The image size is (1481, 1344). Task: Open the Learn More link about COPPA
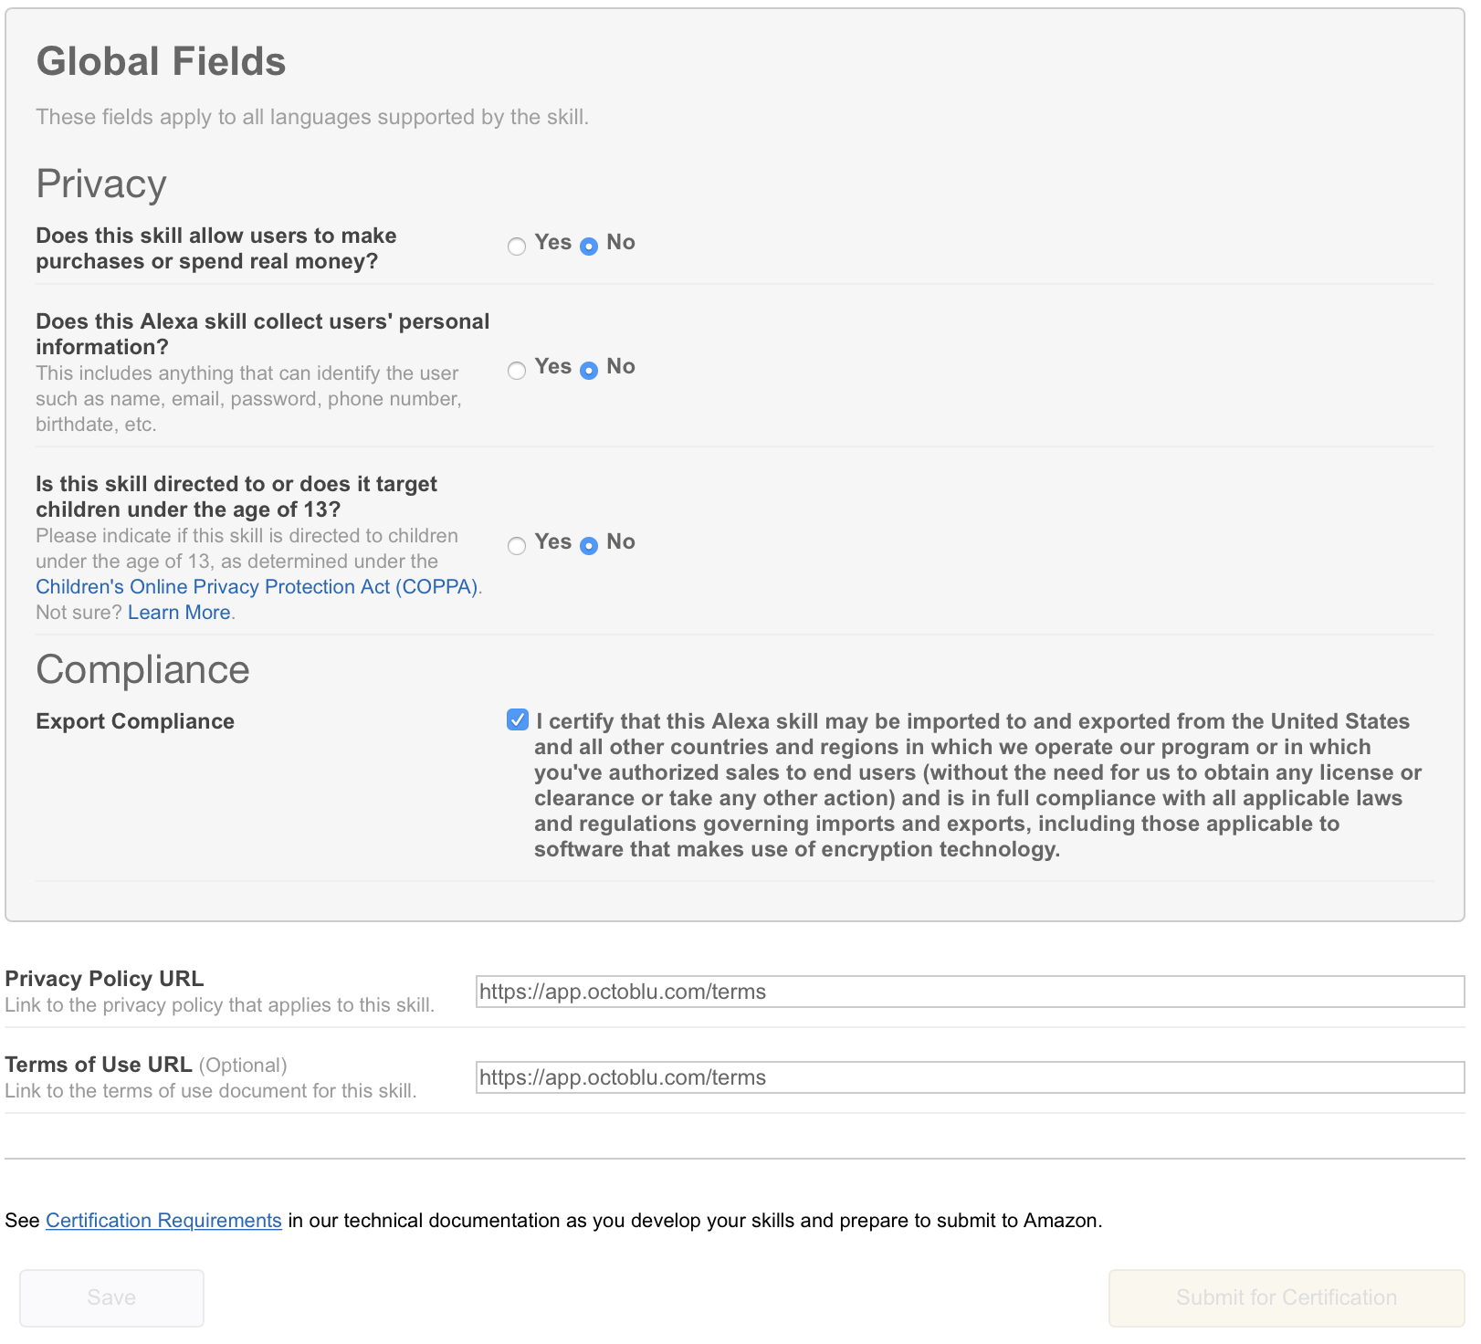click(x=179, y=613)
